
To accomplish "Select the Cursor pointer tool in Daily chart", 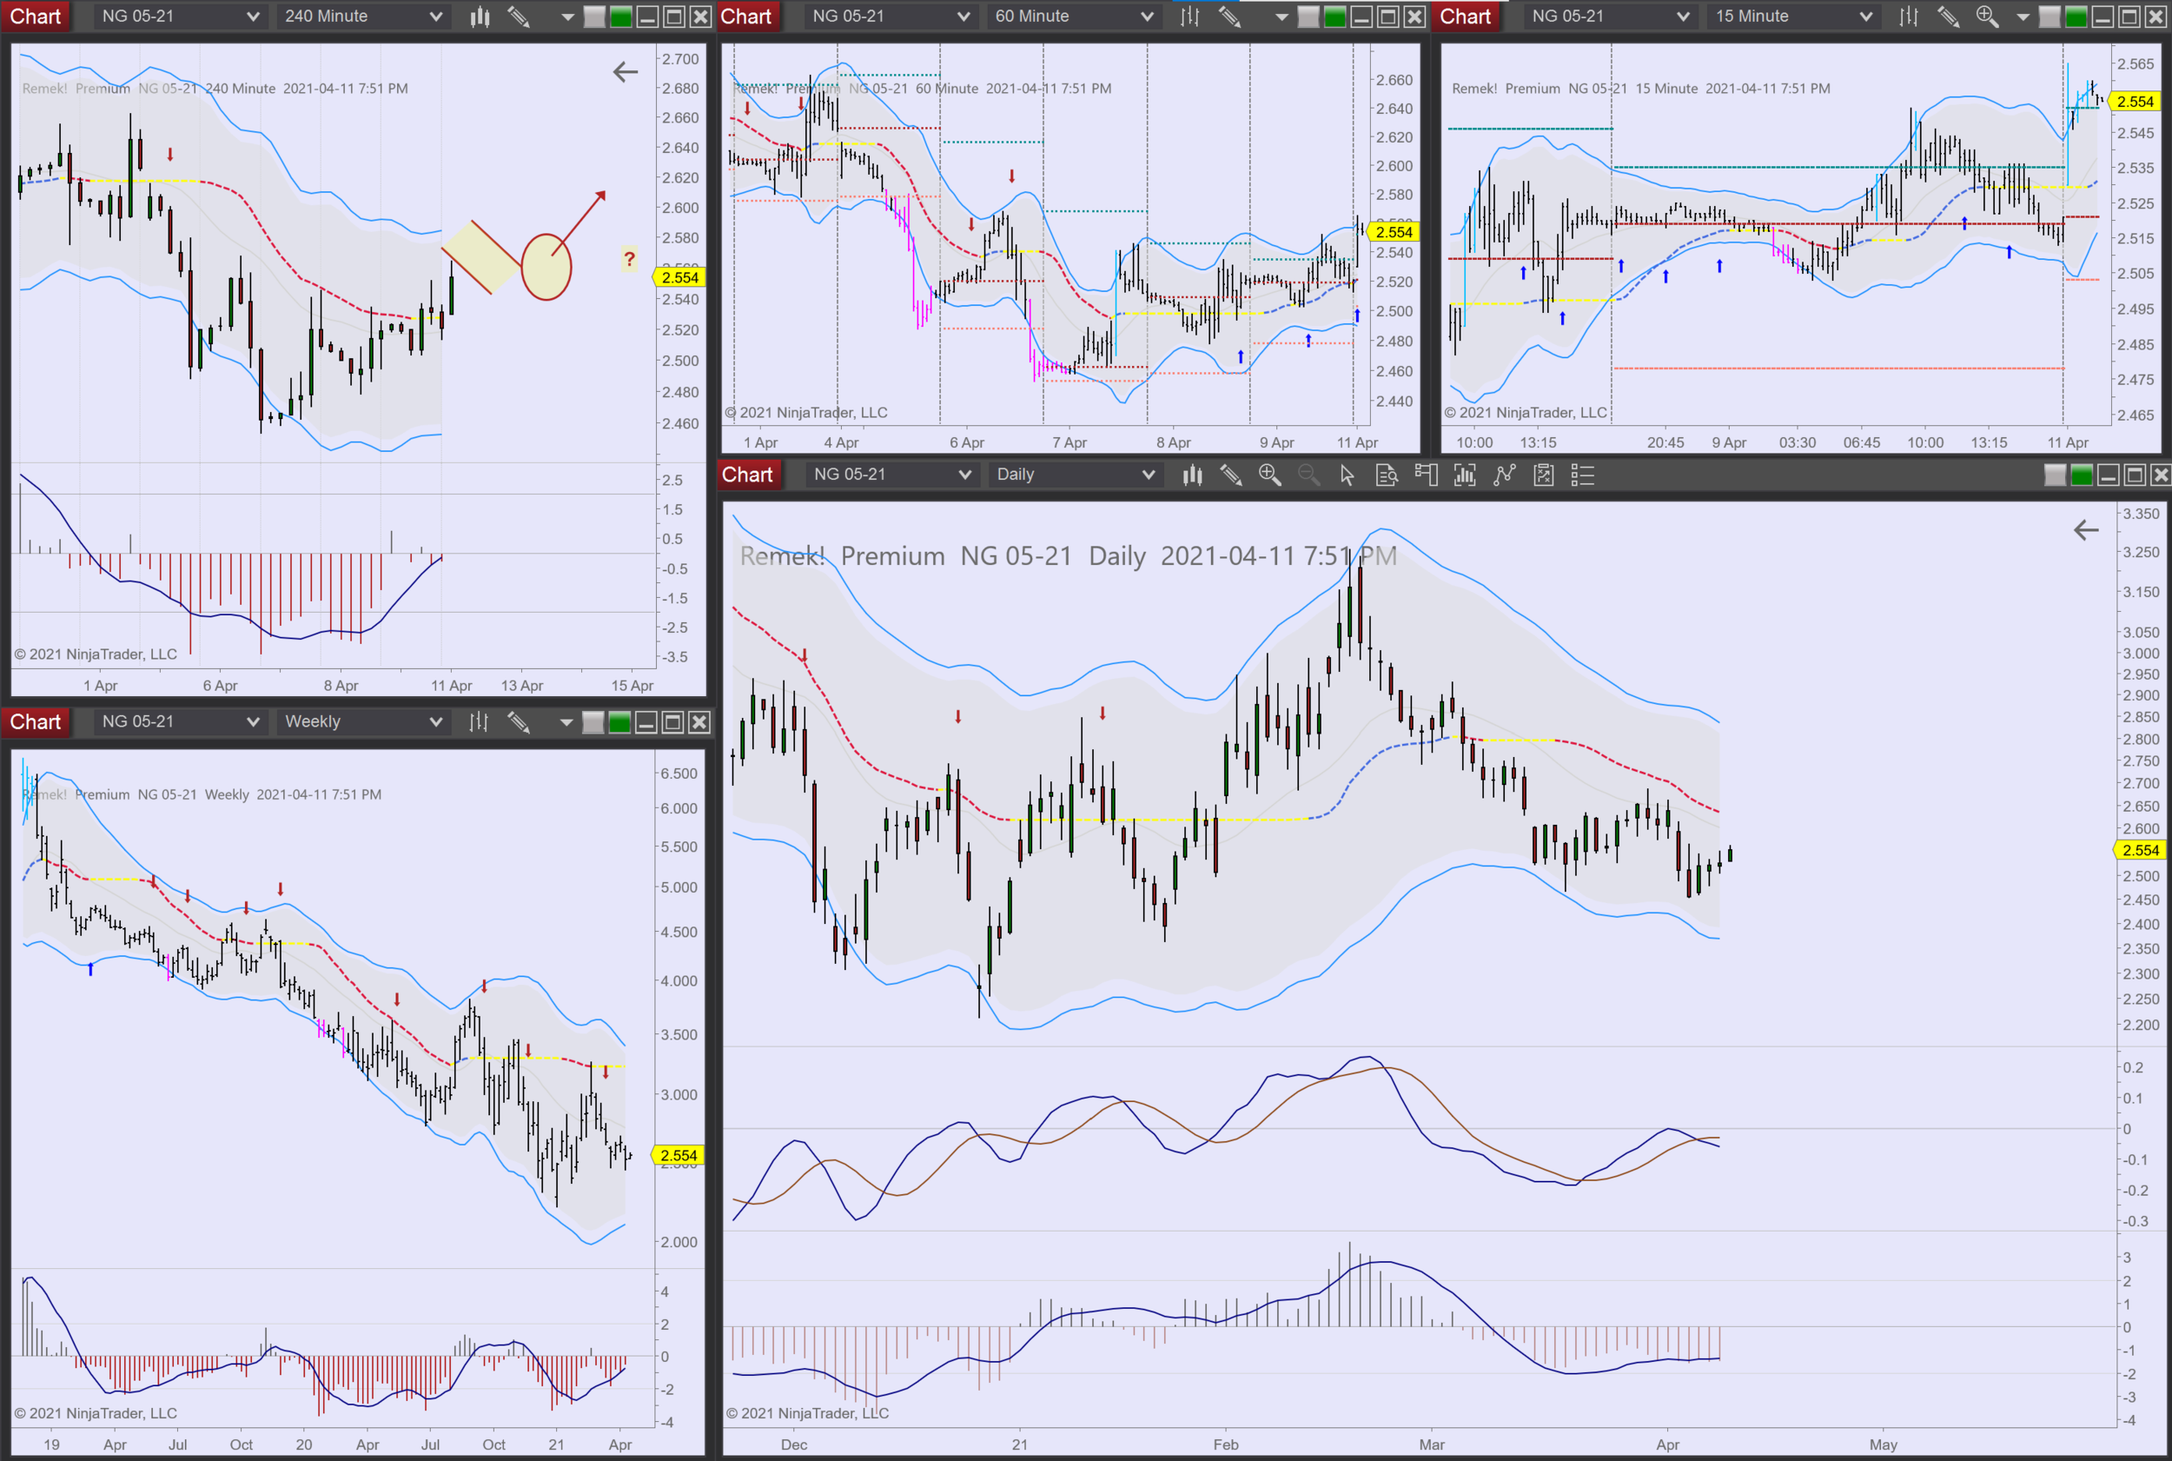I will (1347, 475).
